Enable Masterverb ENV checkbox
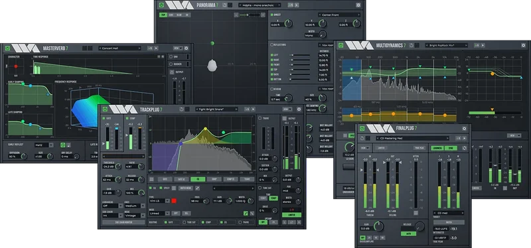 coord(171,57)
